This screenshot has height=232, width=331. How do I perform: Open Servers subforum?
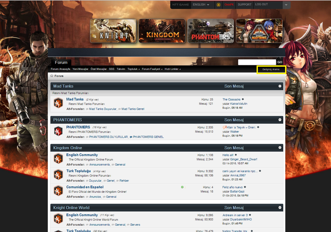[x=135, y=224]
